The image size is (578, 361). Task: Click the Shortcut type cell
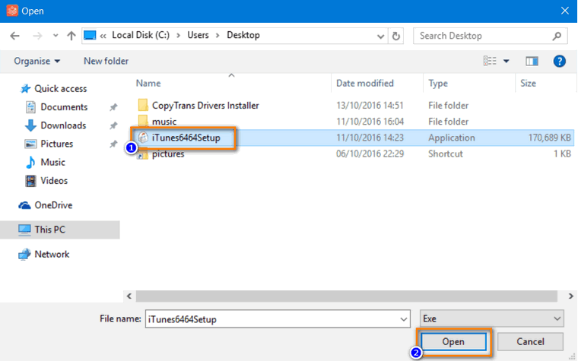point(446,154)
